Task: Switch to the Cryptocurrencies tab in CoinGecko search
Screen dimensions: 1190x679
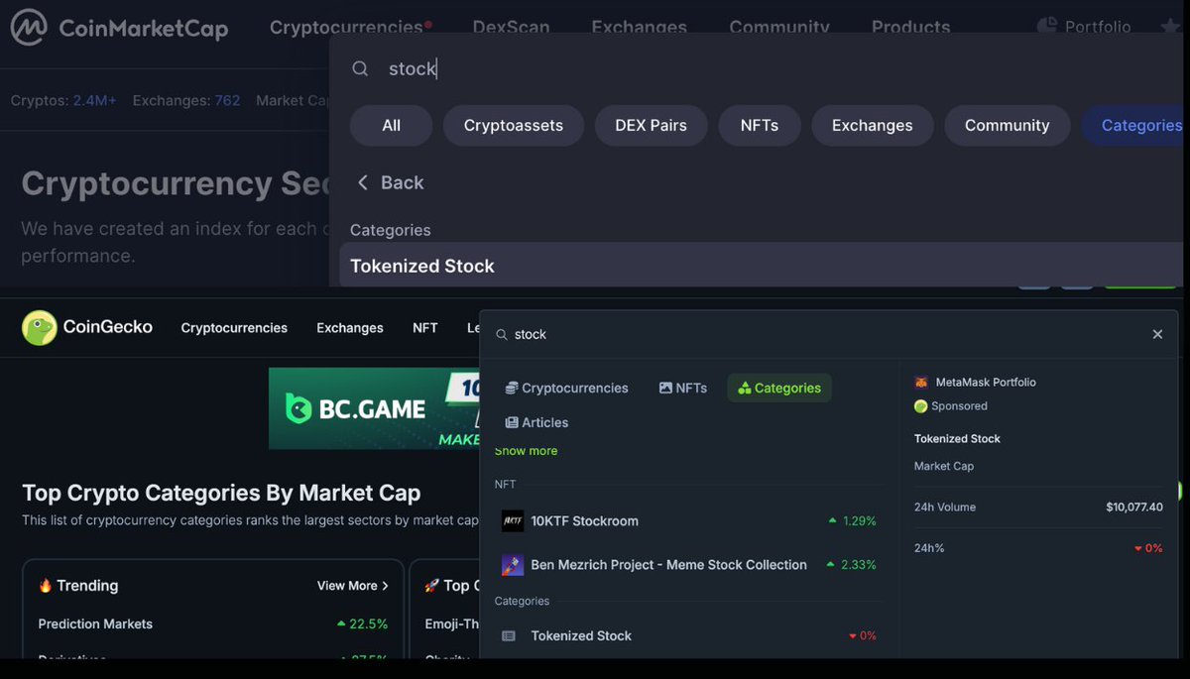Action: tap(566, 389)
